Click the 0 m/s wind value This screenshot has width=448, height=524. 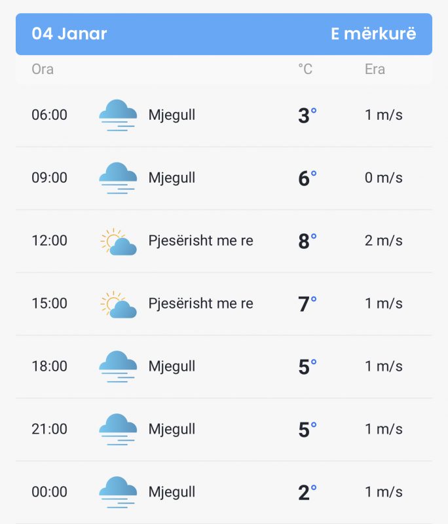click(384, 178)
